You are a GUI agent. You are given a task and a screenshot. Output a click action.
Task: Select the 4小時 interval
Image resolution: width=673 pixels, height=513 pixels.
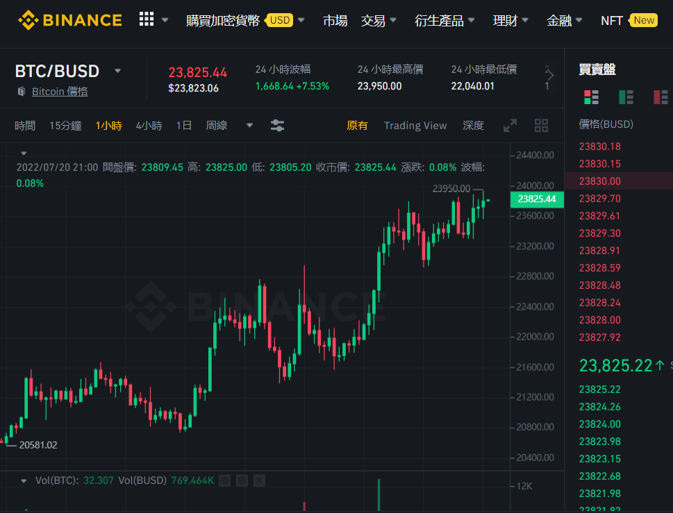tap(149, 126)
